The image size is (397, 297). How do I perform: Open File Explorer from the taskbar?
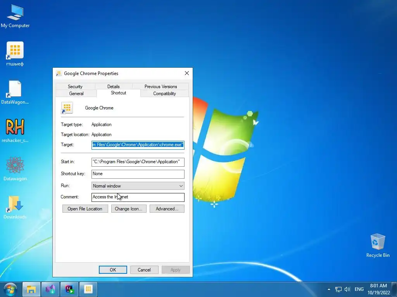[31, 289]
